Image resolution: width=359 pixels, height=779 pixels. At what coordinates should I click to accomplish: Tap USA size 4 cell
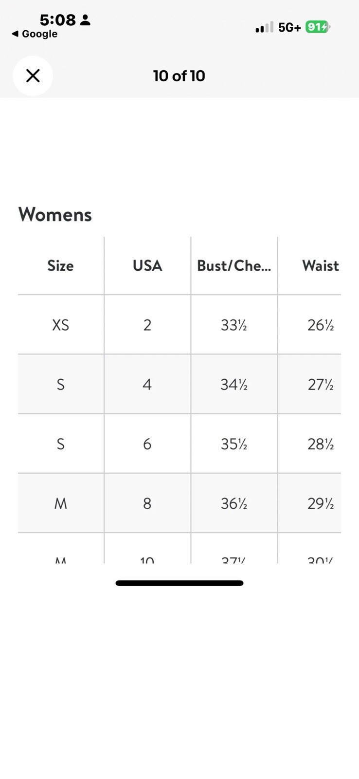coord(147,385)
